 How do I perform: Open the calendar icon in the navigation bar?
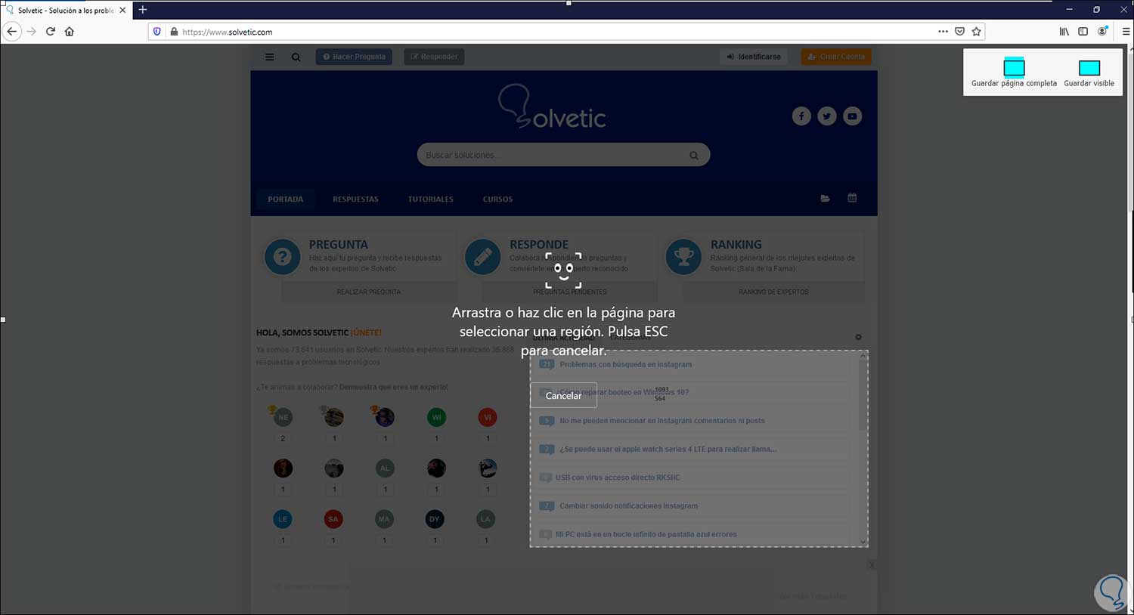coord(852,197)
